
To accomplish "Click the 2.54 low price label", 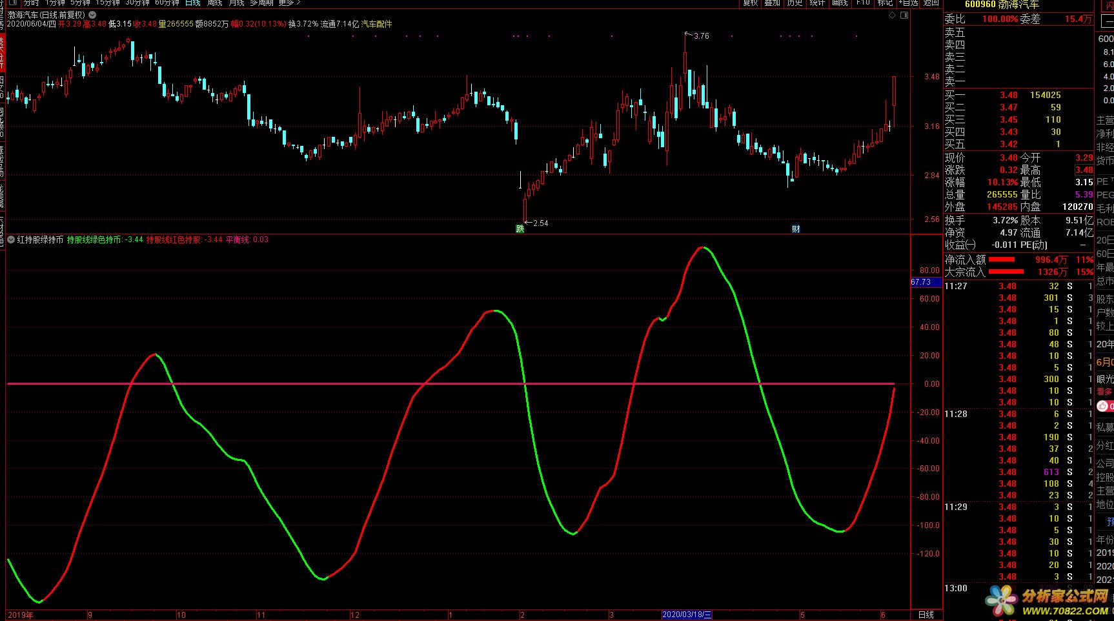I will [540, 223].
